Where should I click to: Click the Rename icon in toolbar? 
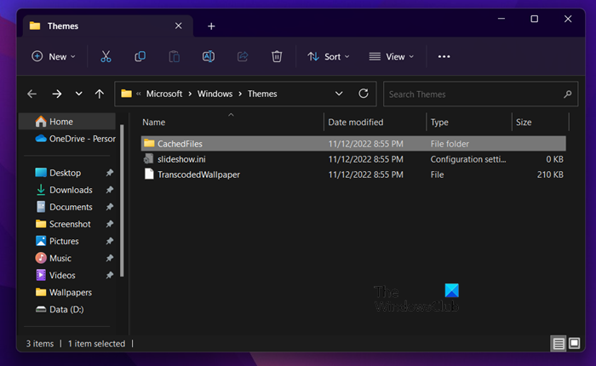click(209, 56)
